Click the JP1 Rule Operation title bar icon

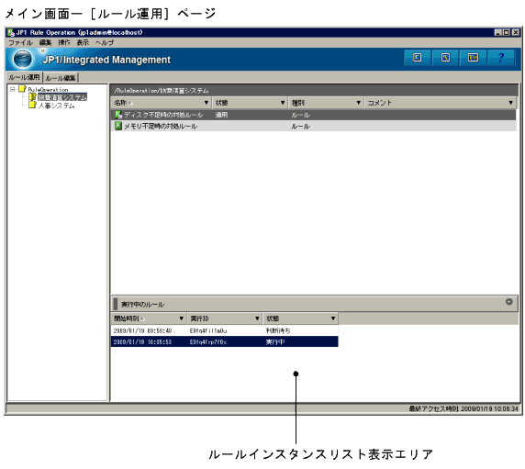point(11,32)
